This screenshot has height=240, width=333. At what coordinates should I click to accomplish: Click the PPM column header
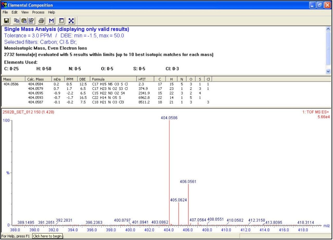coord(71,79)
